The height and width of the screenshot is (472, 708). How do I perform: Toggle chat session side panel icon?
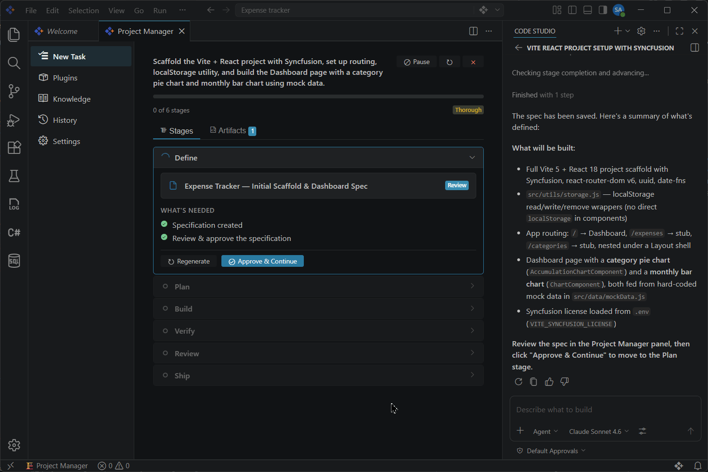point(694,48)
